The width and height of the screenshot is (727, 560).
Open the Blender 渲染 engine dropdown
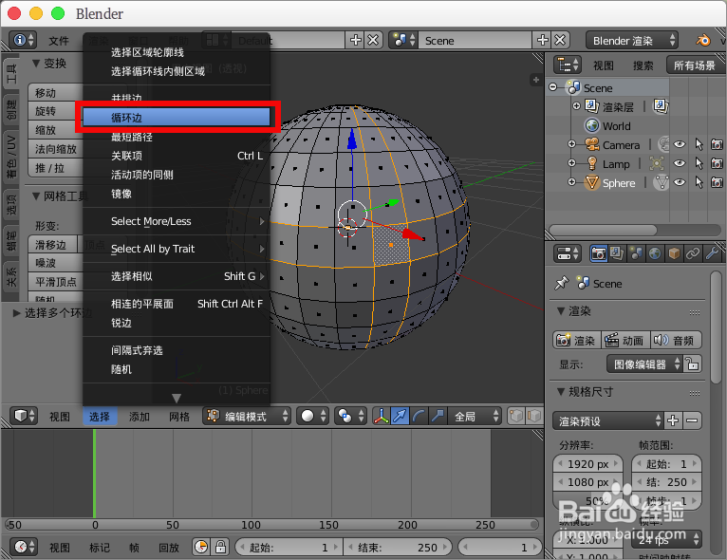(x=632, y=40)
